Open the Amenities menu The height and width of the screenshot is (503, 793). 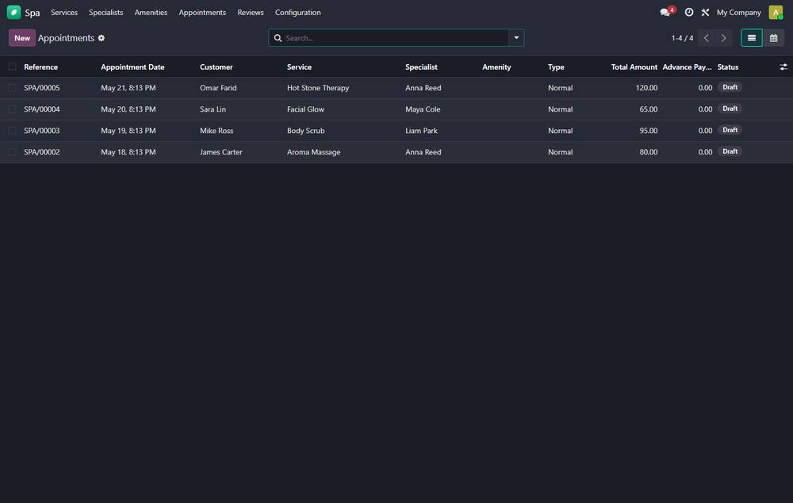[x=151, y=12]
